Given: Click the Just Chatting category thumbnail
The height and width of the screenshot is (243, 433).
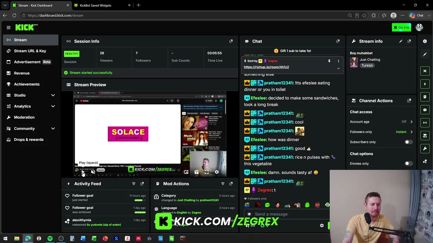Looking at the screenshot, I should tap(354, 62).
